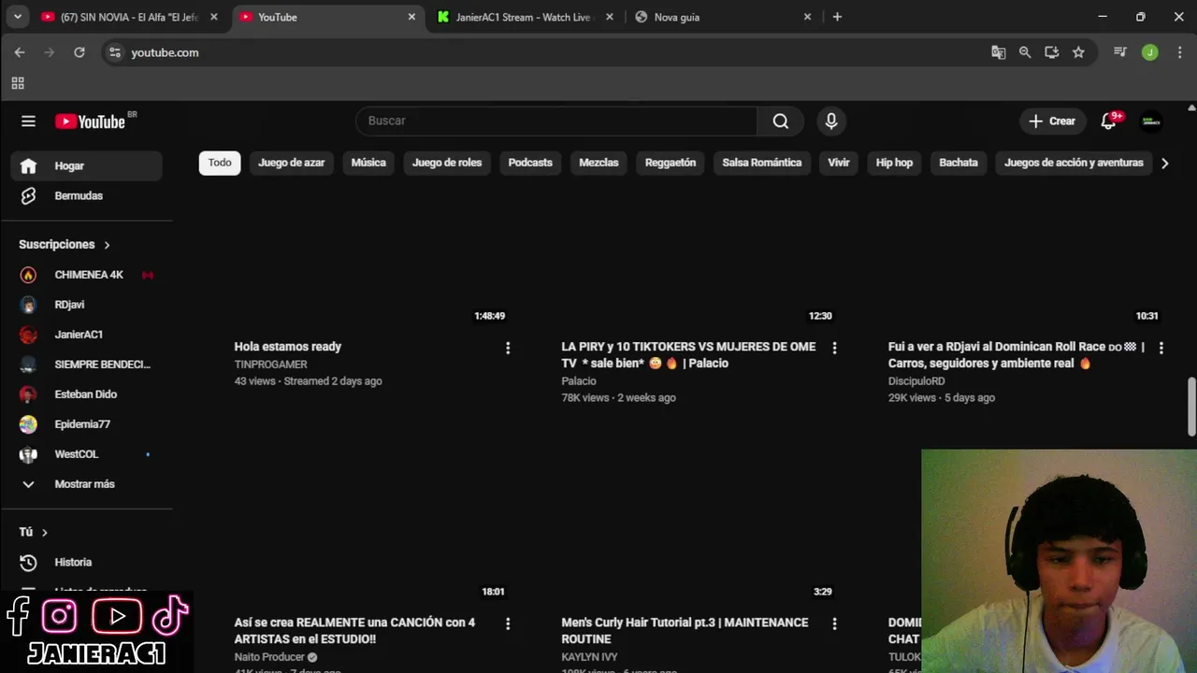Screen dimensions: 1197x673
Task: Open options for LA PIRY video
Action: tap(834, 348)
